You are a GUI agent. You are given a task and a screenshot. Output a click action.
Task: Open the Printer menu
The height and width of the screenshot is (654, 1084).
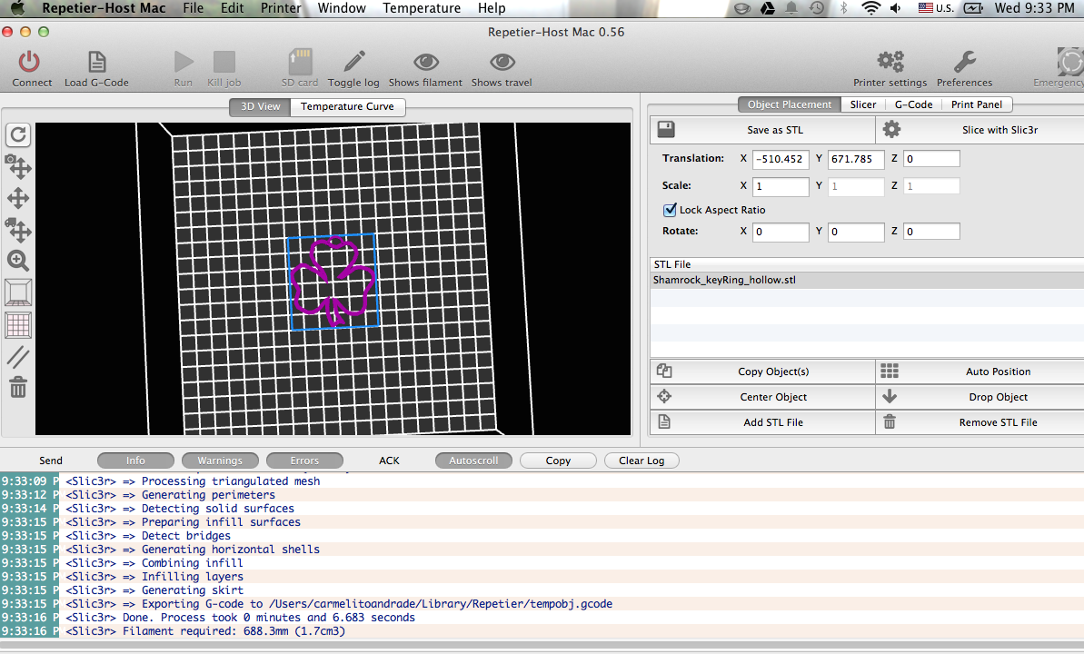coord(281,8)
